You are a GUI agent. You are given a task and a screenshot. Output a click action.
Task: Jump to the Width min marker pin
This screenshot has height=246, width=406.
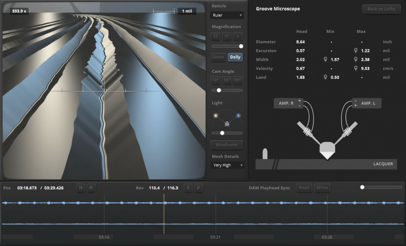tap(325, 59)
